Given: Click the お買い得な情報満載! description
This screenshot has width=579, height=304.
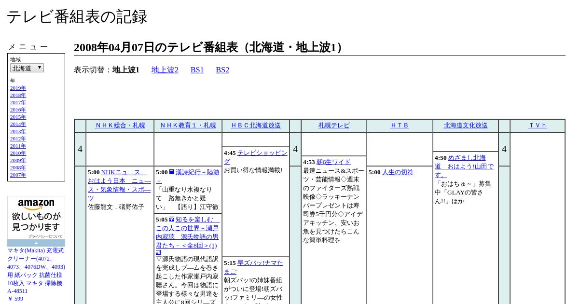Looking at the screenshot, I should coord(253,170).
